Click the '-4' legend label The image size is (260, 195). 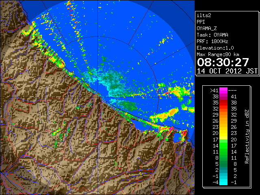215,182
